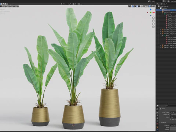The image size is (176, 132).
Task: Toggle X-ray mode in viewport
Action: (142, 6)
